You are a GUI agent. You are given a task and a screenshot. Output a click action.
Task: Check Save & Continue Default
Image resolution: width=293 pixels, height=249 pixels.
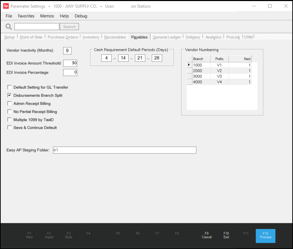tap(9, 128)
